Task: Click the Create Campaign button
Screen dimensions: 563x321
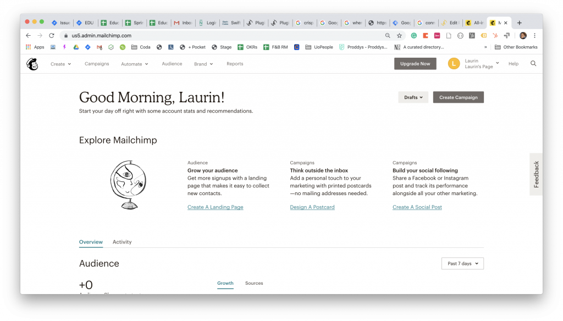Action: pos(458,97)
